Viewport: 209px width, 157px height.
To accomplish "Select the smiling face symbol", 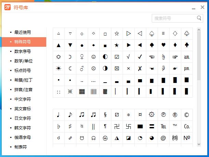I will tap(94, 57).
